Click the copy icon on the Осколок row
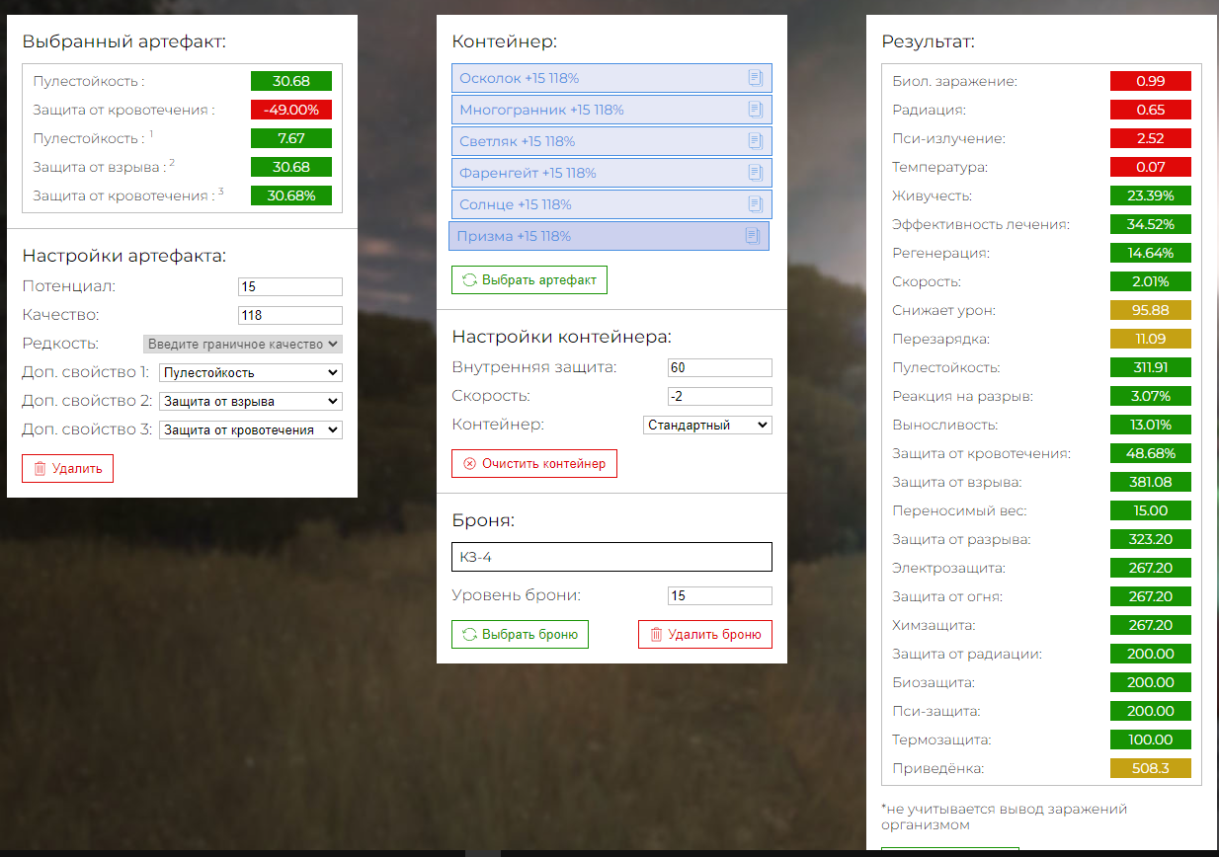The height and width of the screenshot is (857, 1219). tap(756, 78)
